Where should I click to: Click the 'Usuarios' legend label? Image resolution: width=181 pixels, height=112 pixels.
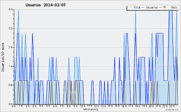(x=152, y=7)
